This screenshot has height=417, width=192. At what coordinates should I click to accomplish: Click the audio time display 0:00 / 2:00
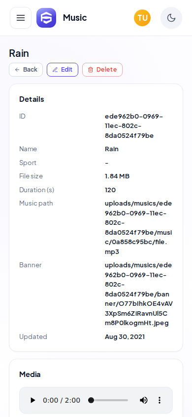coord(62,400)
